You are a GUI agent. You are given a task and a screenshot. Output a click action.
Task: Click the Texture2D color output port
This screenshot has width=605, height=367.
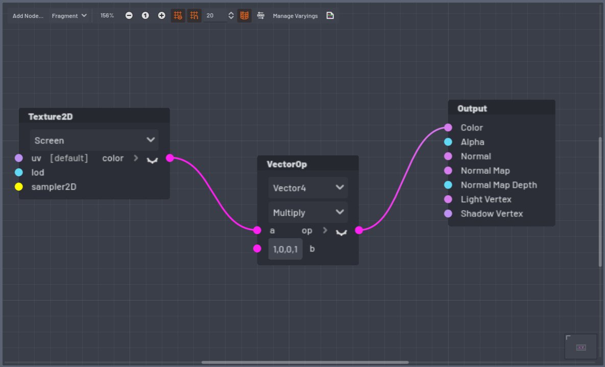tap(170, 158)
